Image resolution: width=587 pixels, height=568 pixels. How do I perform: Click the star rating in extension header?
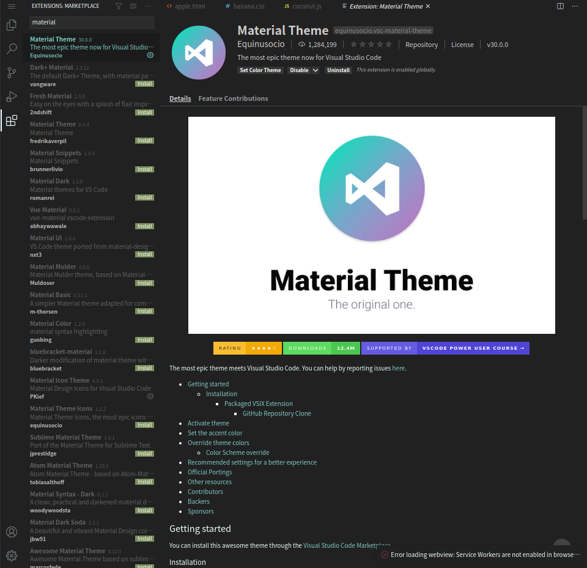(x=371, y=45)
